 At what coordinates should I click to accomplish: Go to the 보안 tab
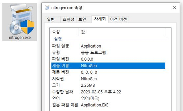point(84,19)
